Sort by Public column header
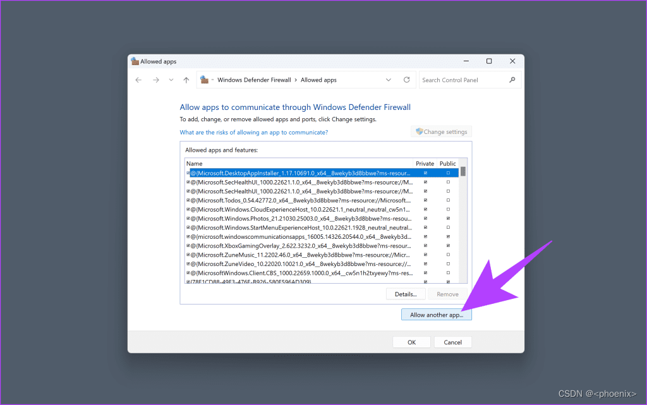Screen dimensions: 647x405 448,163
